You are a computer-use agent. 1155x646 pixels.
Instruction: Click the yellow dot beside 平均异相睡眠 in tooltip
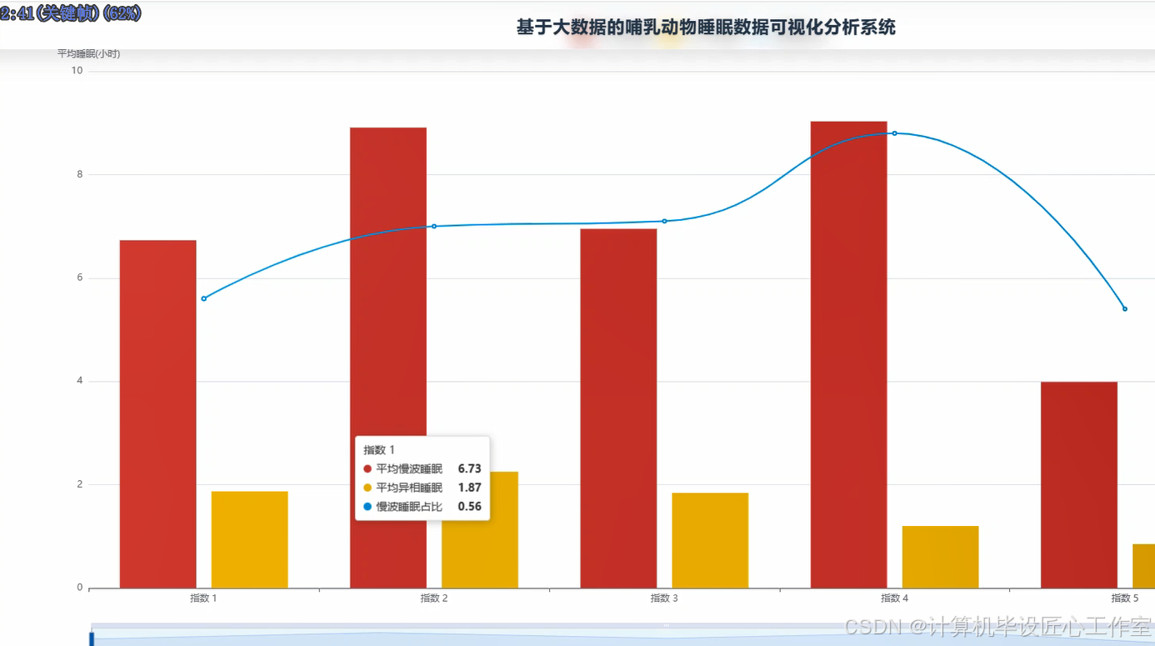pos(367,488)
